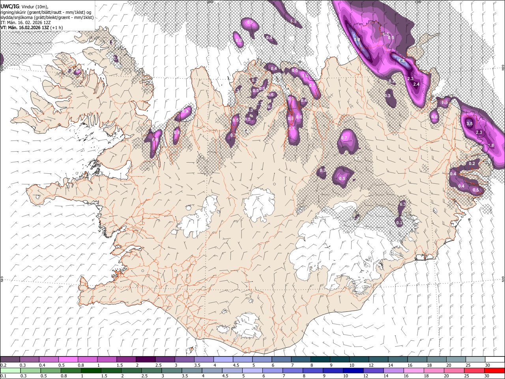Select the lower legend swatch between 10 and 12
Image resolution: width=505 pixels, height=379 pixels.
coord(353,370)
